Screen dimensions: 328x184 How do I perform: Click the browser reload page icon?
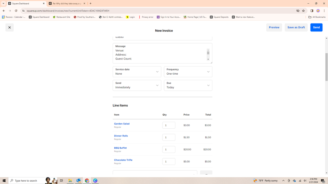coord(16,10)
